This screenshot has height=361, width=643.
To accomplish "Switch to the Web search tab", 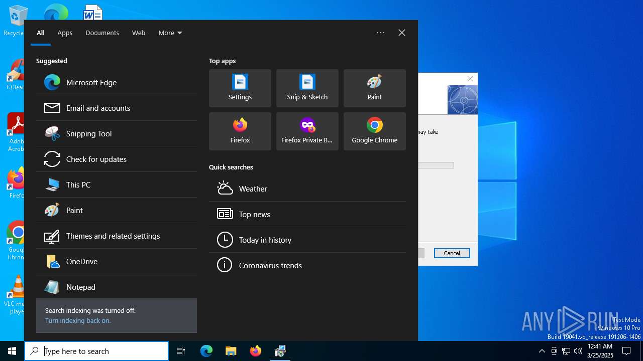I will 139,33.
